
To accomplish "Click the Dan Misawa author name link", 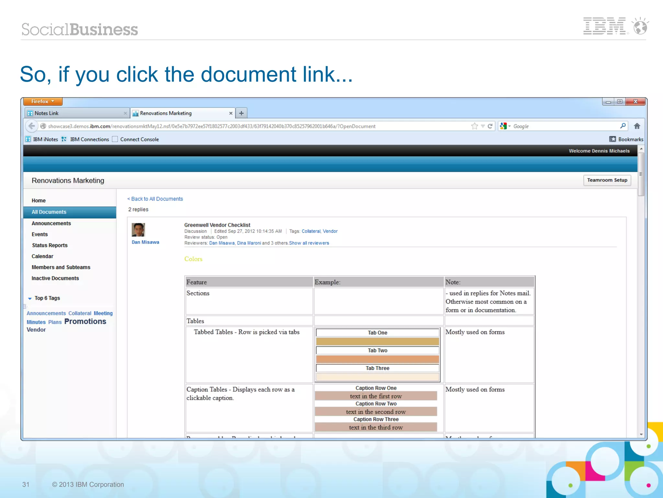I will [145, 242].
